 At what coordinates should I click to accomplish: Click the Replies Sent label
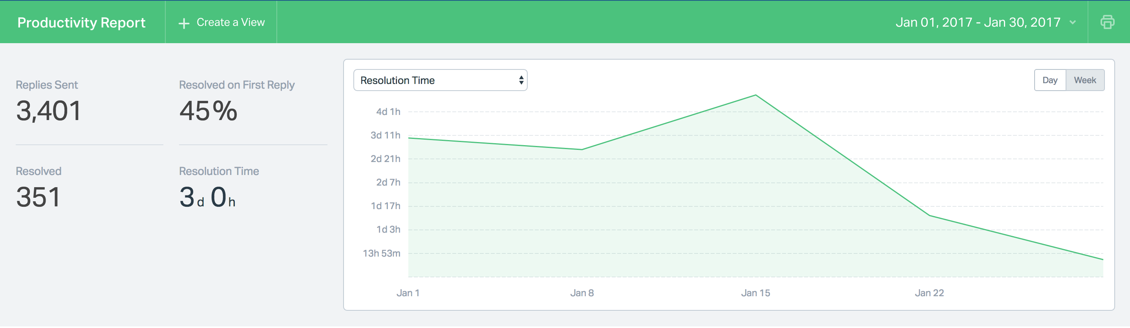tap(46, 85)
